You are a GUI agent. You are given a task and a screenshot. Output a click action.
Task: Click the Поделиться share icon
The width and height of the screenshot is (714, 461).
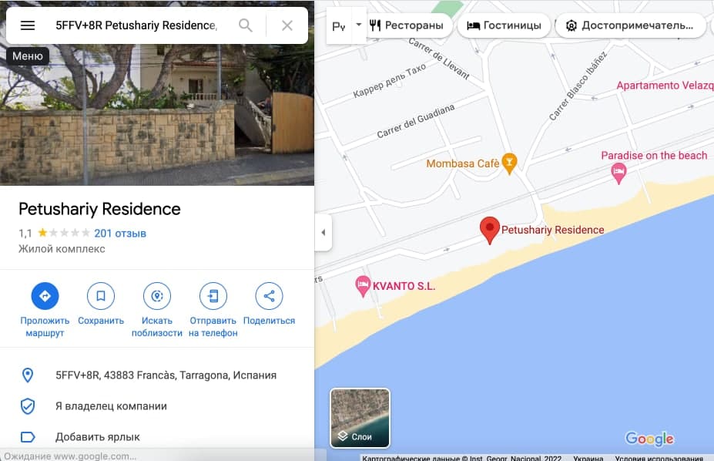[x=269, y=296]
